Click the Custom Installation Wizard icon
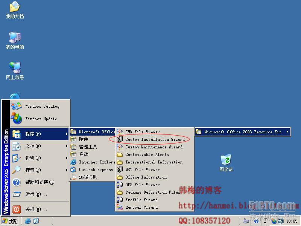 120,139
